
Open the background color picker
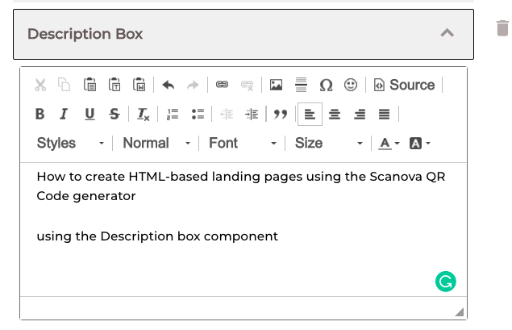click(x=420, y=144)
